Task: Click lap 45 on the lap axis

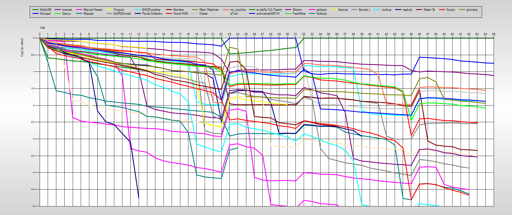Action: (411, 34)
